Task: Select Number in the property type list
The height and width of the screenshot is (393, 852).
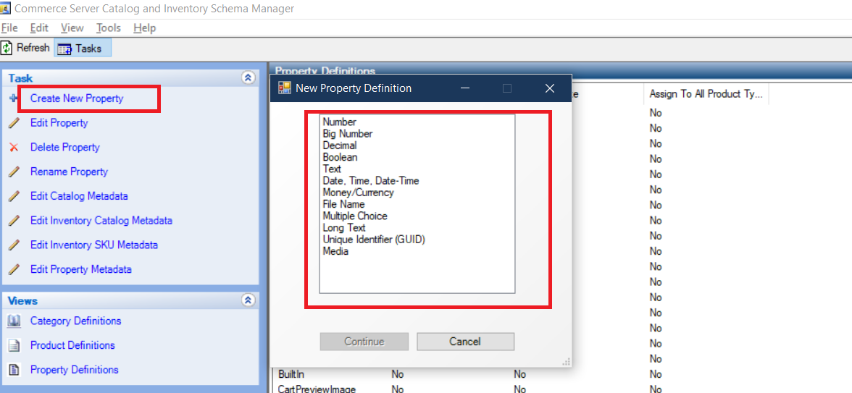Action: [x=339, y=122]
